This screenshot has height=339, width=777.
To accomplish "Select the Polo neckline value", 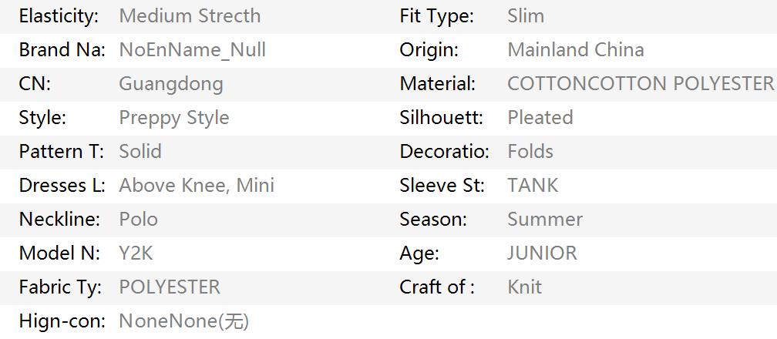I will (x=138, y=219).
